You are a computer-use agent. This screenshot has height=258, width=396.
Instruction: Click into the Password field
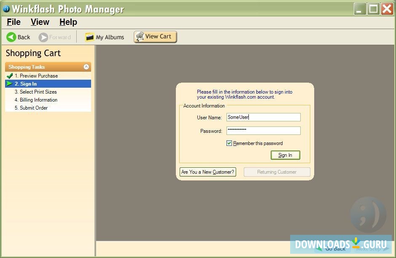[264, 131]
